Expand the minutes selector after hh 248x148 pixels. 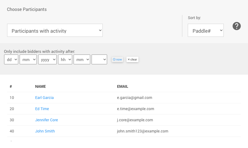[x=82, y=59]
